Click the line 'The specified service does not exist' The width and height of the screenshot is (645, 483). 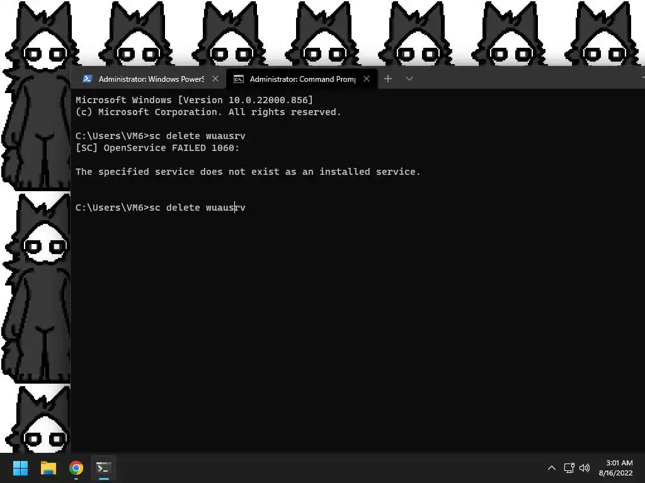coord(248,172)
